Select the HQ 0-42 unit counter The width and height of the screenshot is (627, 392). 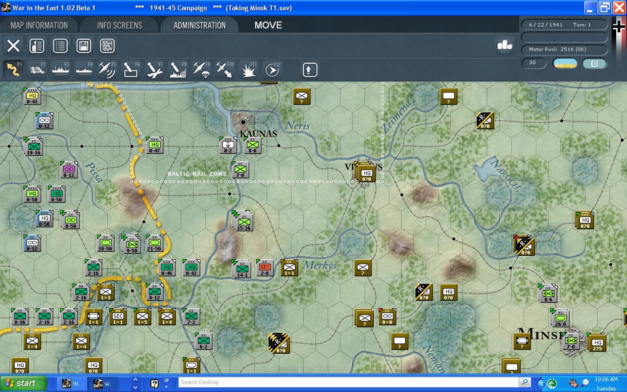point(192,268)
